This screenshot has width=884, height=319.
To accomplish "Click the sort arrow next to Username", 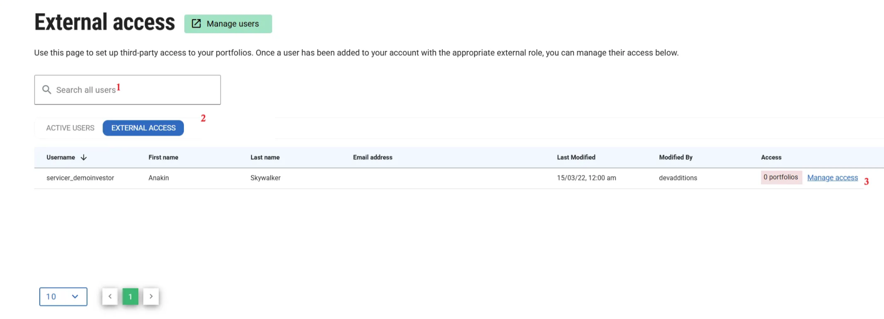I will tap(84, 158).
